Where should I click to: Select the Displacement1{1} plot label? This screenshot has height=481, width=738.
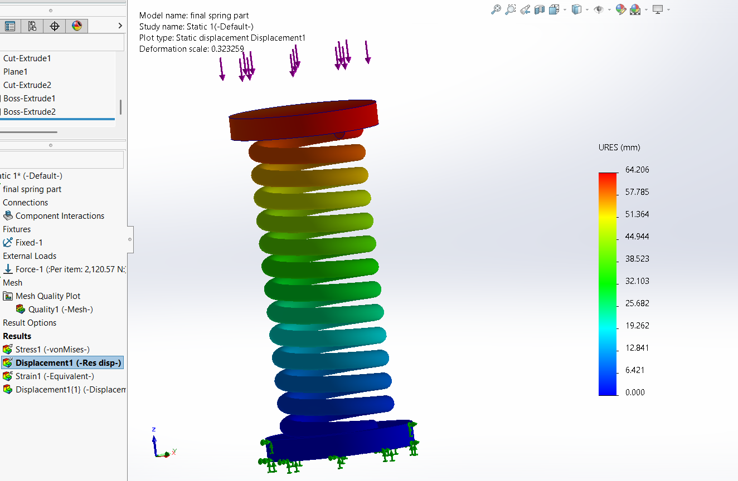[71, 390]
